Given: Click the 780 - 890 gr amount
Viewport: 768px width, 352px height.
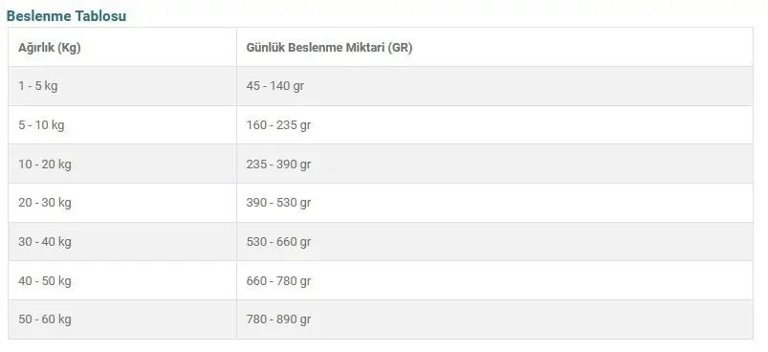Looking at the screenshot, I should 278,319.
